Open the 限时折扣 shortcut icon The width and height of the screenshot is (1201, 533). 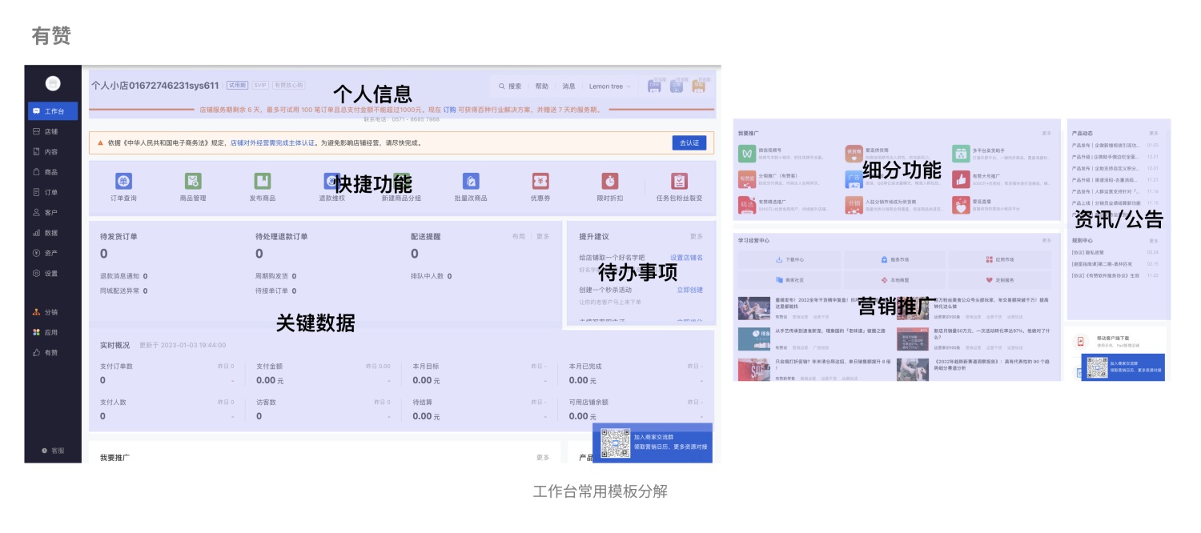tap(609, 181)
